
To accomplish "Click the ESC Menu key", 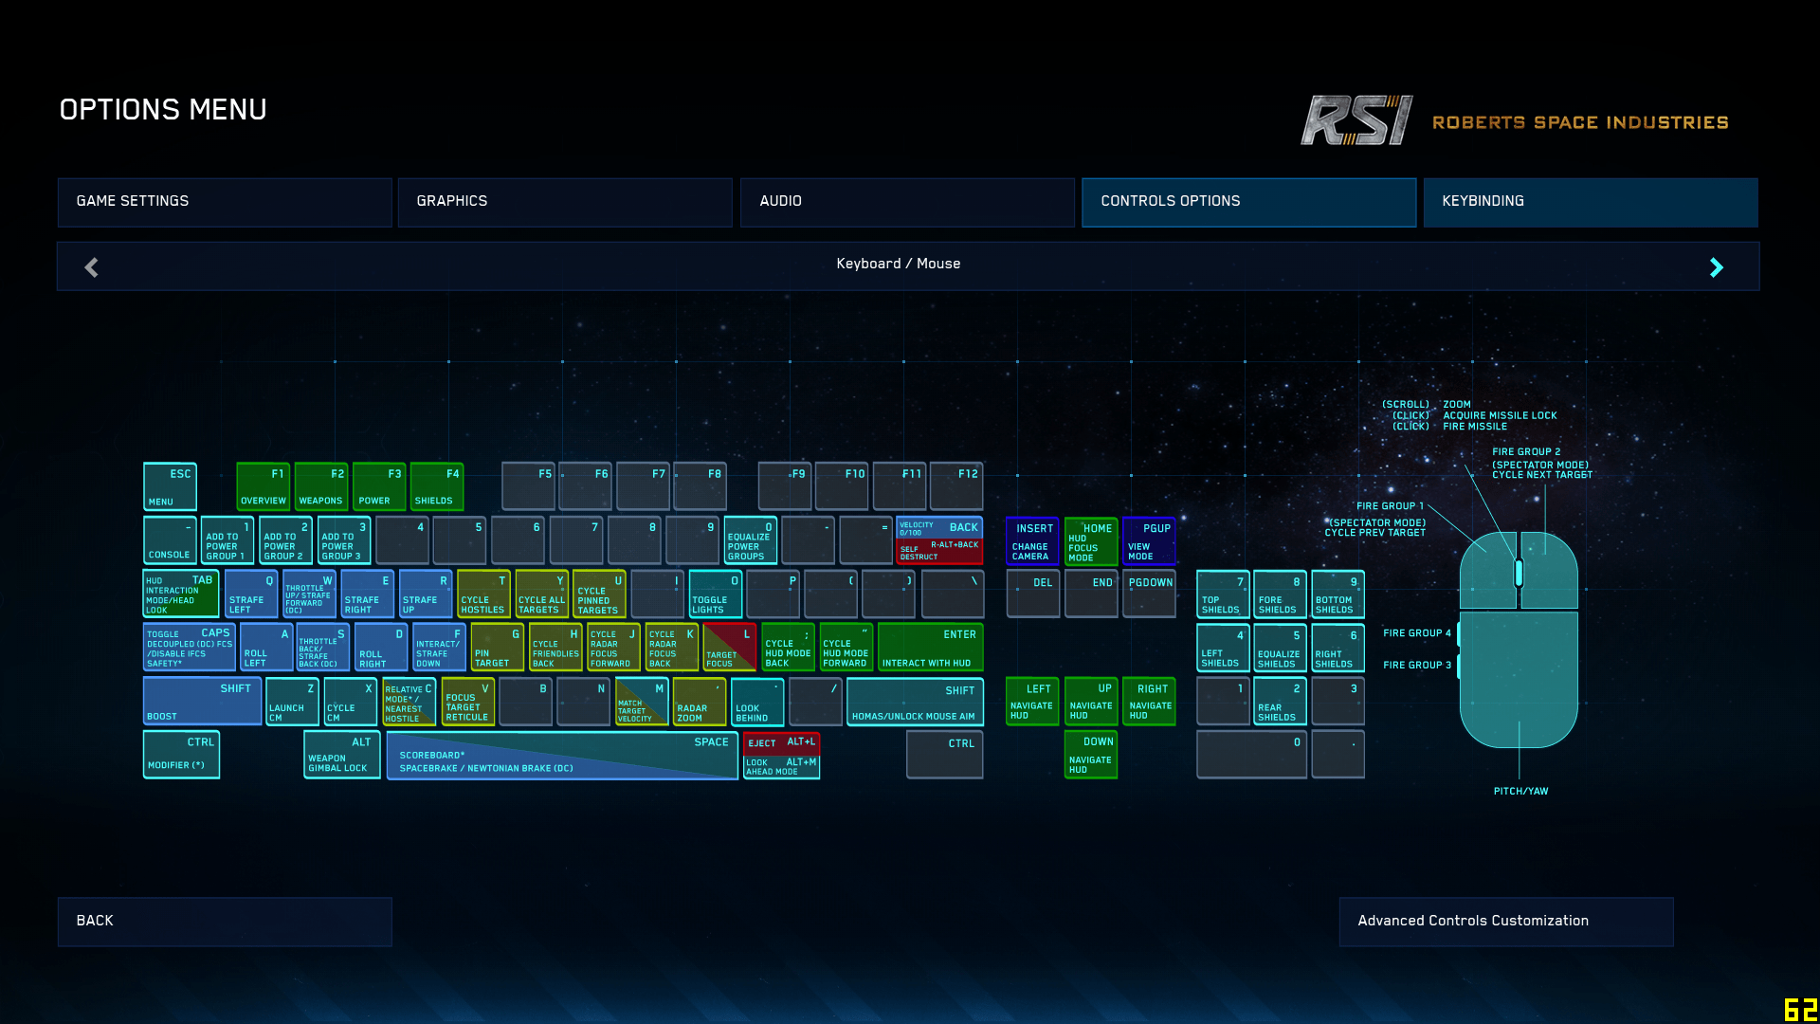I will tap(170, 486).
